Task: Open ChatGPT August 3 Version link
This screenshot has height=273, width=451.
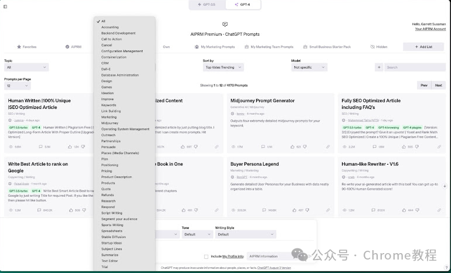Action: click(x=274, y=268)
